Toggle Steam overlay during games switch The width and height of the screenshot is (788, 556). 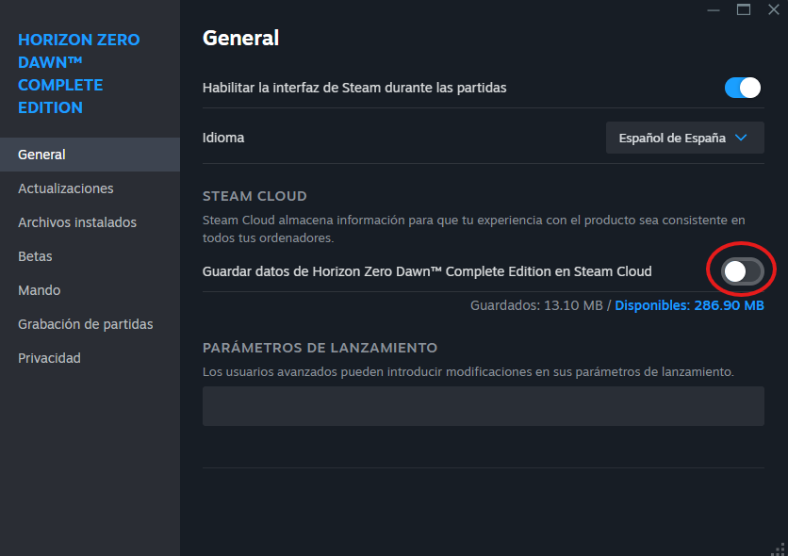(742, 88)
